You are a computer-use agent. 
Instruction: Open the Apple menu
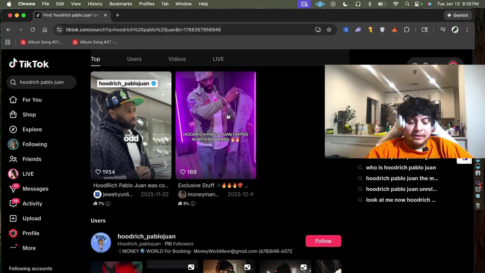click(x=9, y=4)
